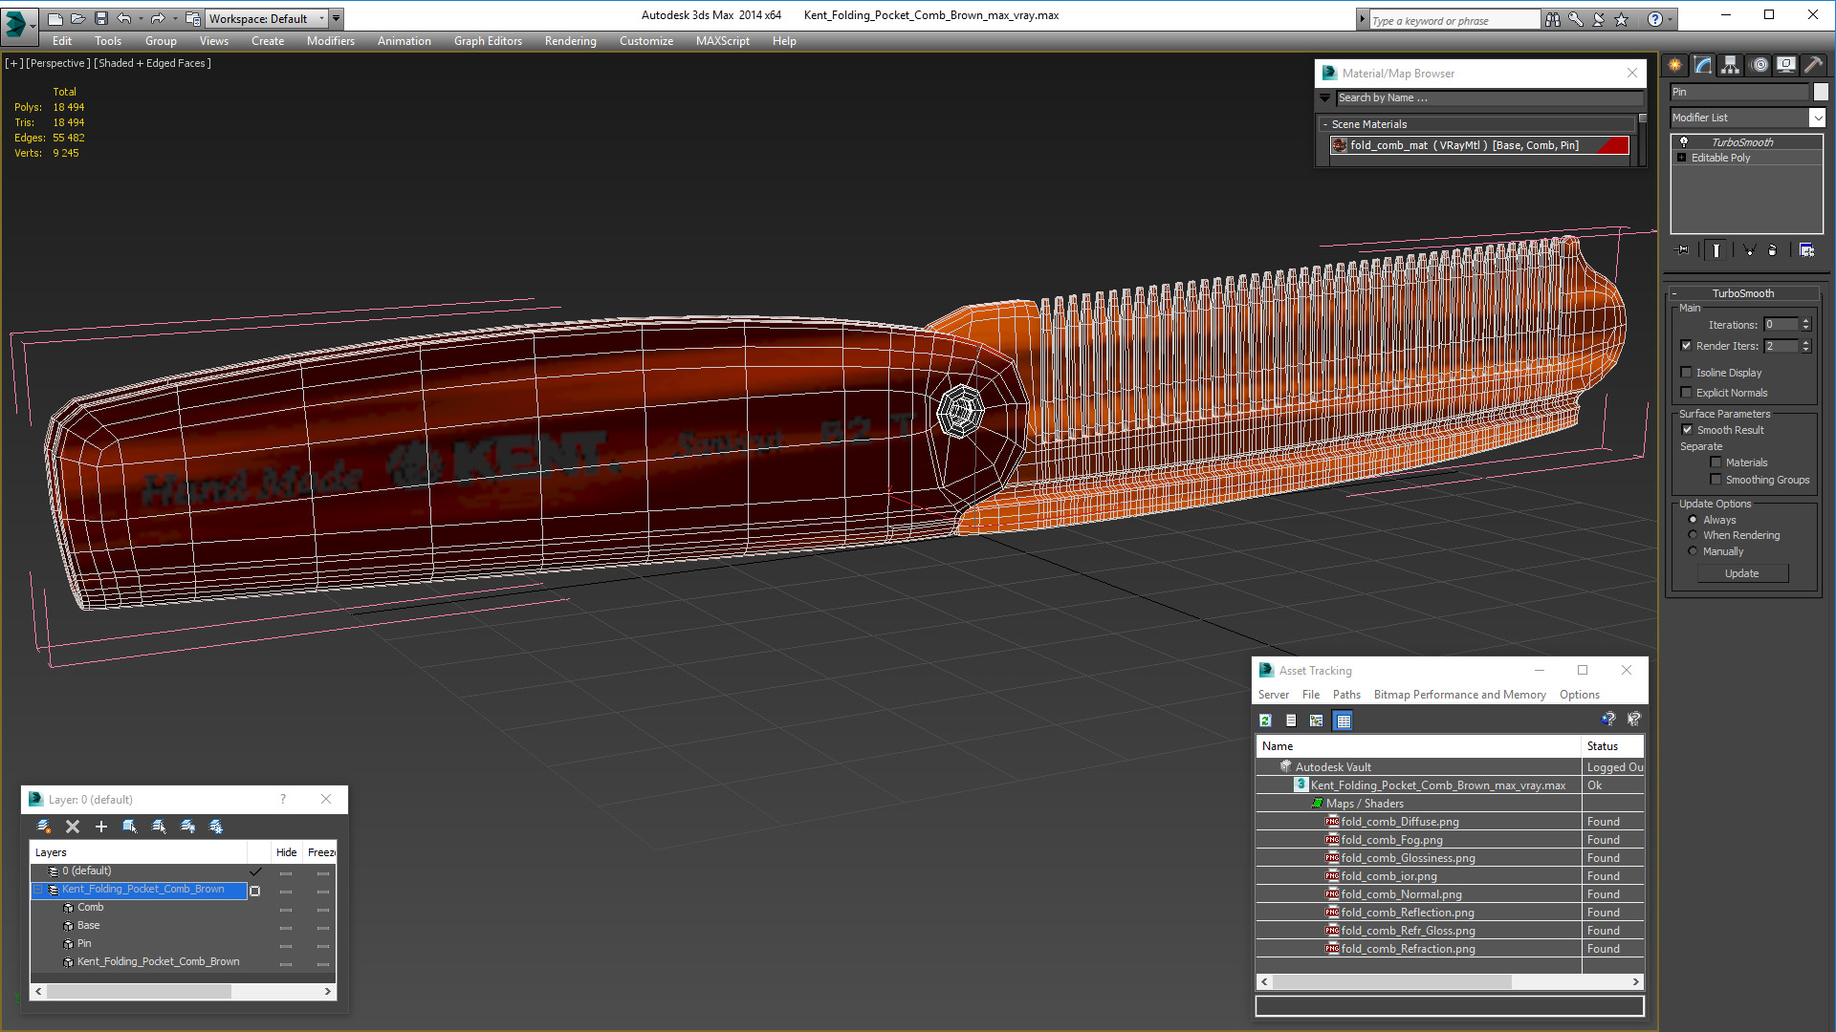The image size is (1836, 1032).
Task: Enable Explicit Normals checkbox
Action: point(1687,393)
